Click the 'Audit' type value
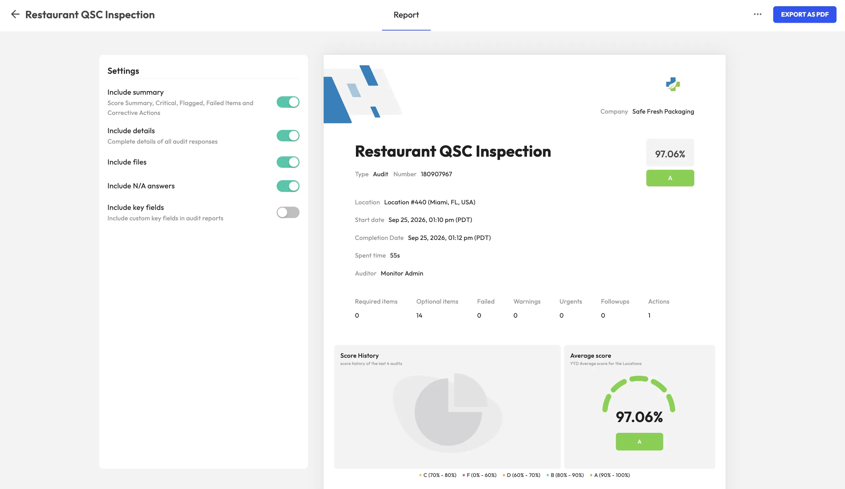 pyautogui.click(x=380, y=174)
